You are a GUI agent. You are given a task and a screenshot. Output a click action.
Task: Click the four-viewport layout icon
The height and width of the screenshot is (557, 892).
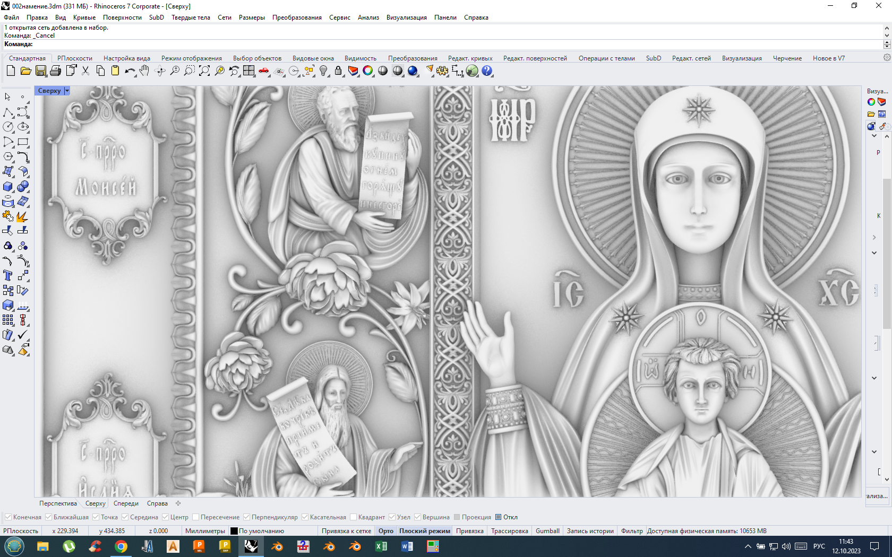(x=249, y=71)
